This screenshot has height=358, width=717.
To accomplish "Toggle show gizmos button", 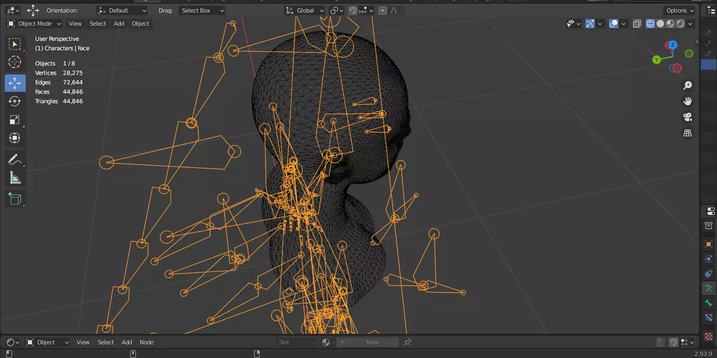I will (589, 24).
